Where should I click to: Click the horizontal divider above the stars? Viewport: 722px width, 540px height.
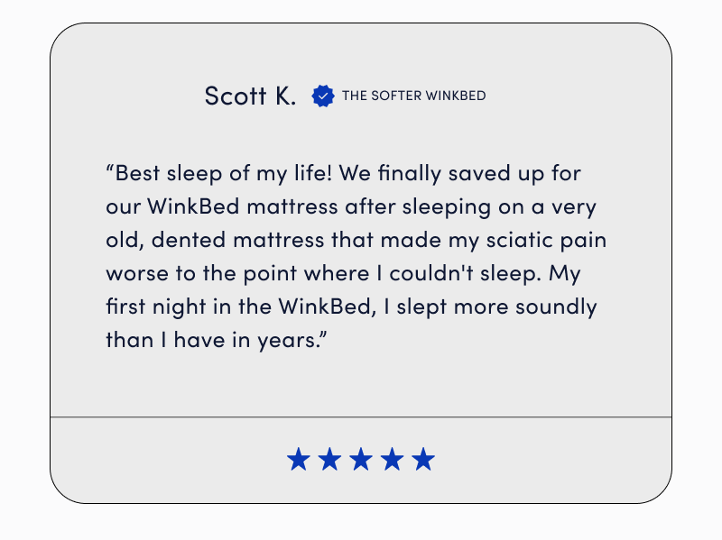pyautogui.click(x=361, y=417)
